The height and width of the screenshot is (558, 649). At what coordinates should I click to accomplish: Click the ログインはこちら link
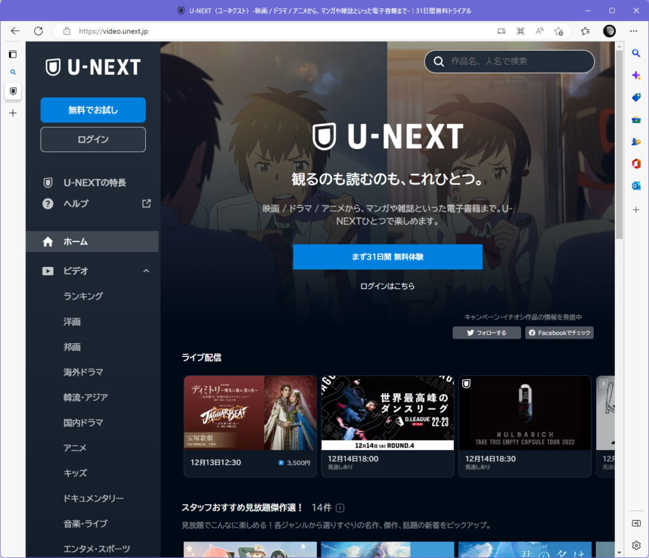387,286
